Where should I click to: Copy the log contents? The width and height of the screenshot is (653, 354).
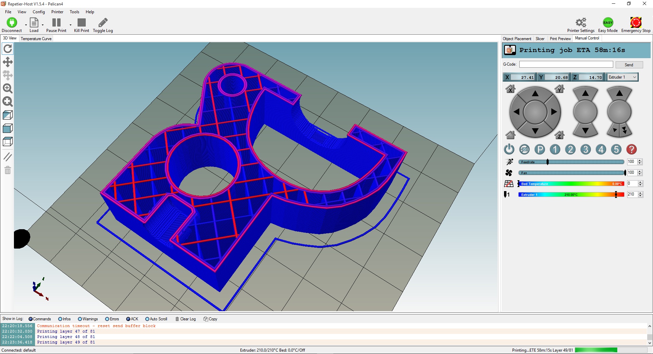210,319
